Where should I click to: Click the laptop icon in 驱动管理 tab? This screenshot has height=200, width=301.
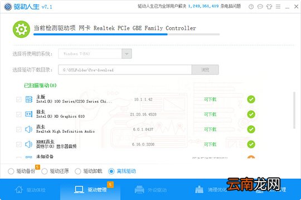tap(79, 189)
